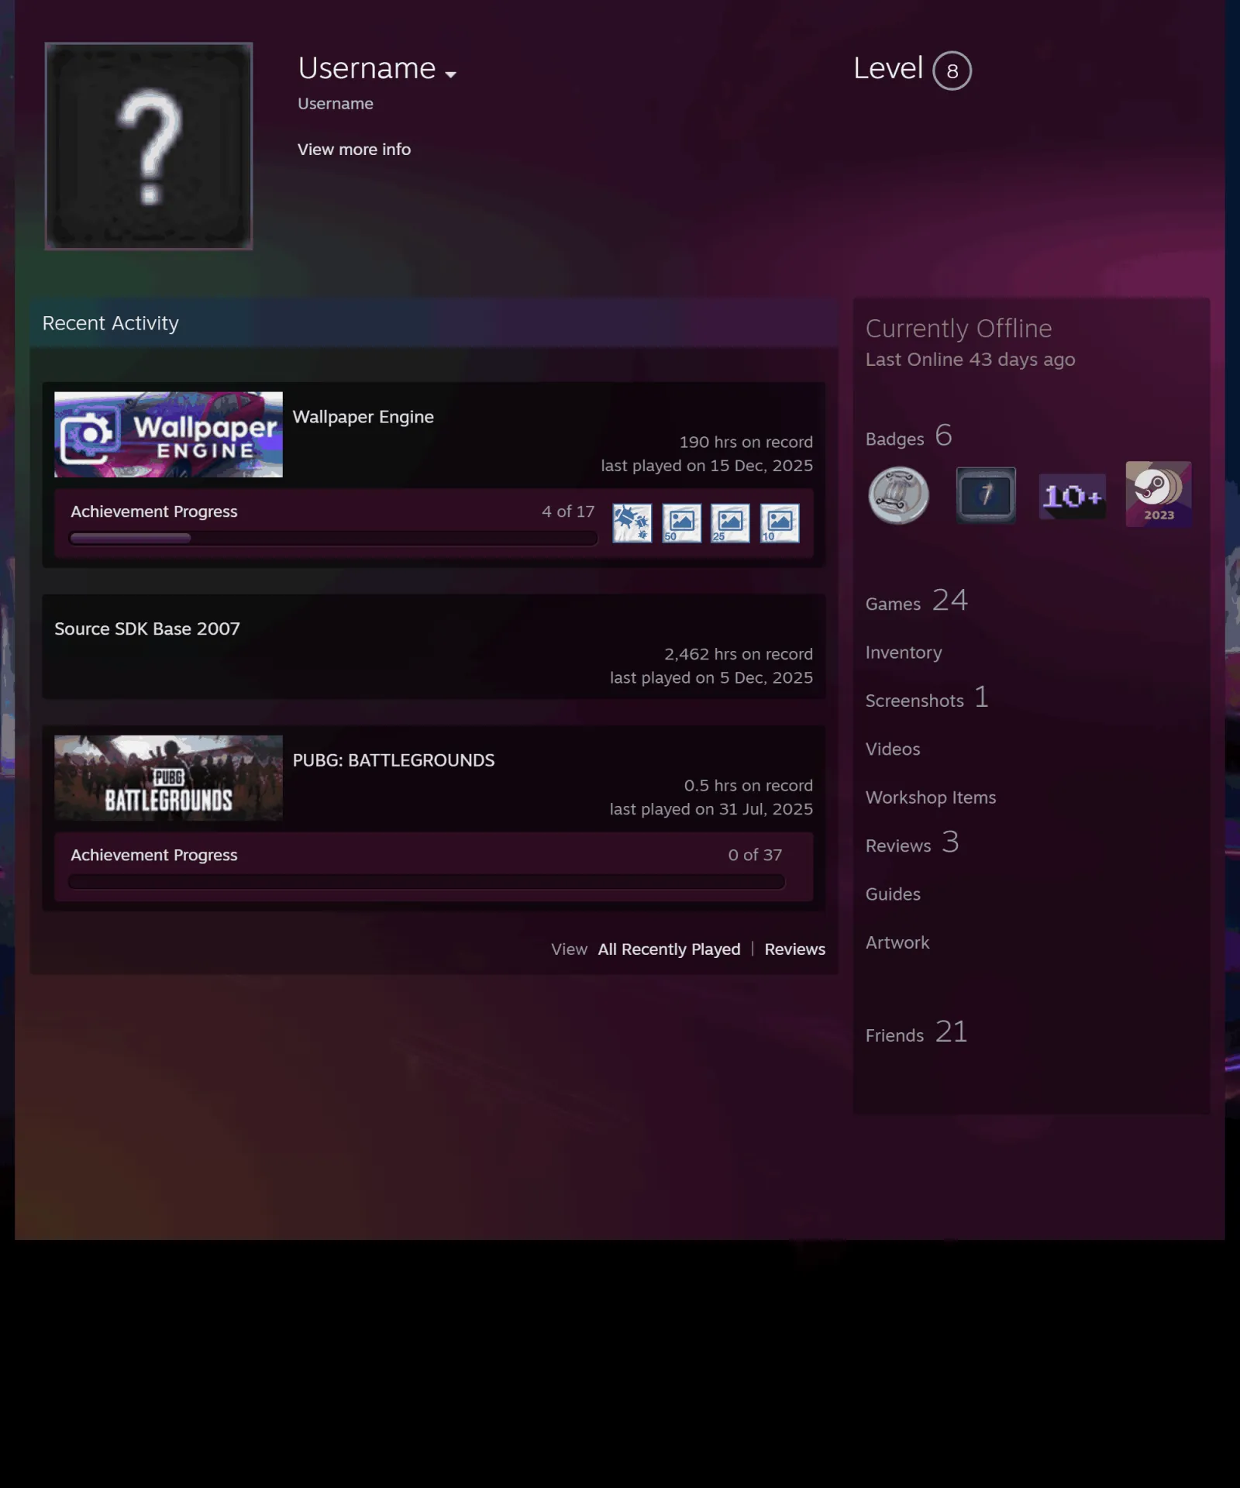Open the Reviews 3 sidebar link
Image resolution: width=1240 pixels, height=1488 pixels.
coord(912,842)
